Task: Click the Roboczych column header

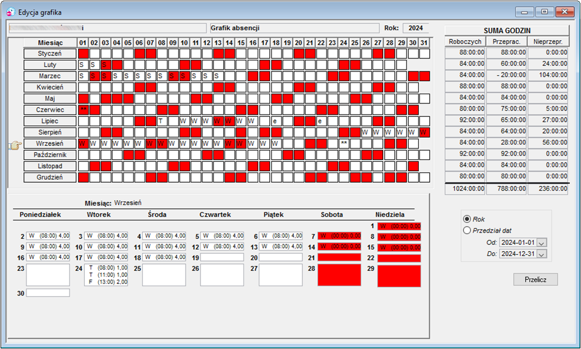Action: [x=465, y=41]
